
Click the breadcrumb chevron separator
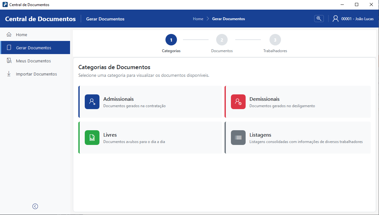[208, 19]
